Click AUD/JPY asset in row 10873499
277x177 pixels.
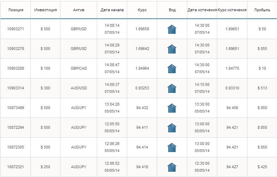point(78,108)
